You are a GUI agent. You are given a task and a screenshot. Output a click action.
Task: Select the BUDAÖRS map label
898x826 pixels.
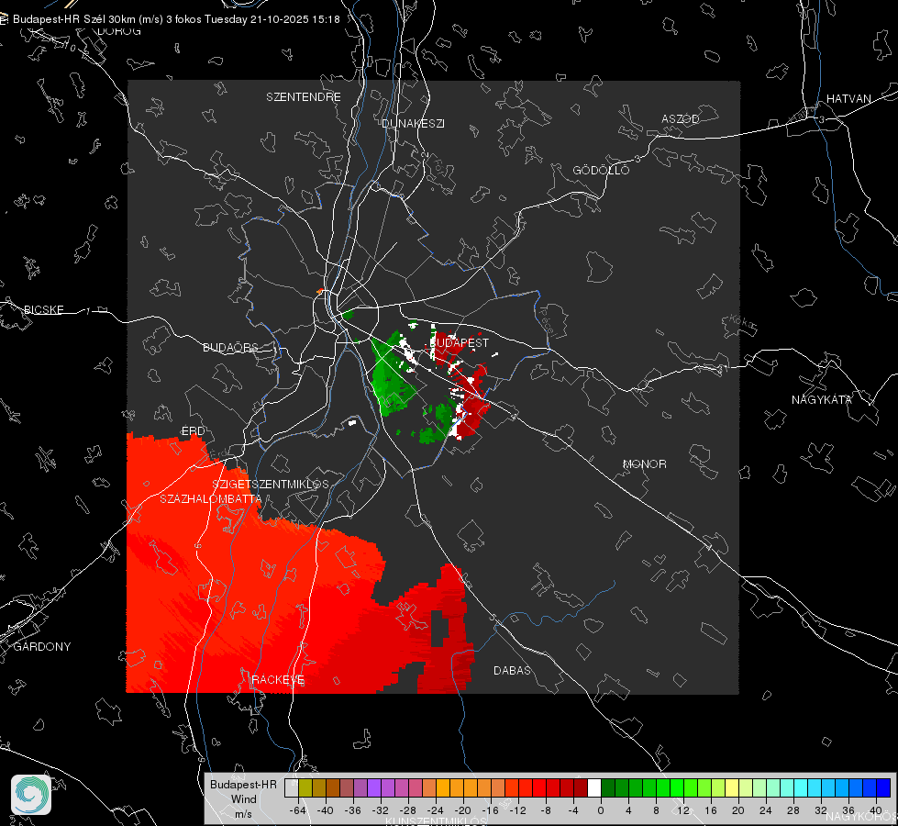[230, 347]
